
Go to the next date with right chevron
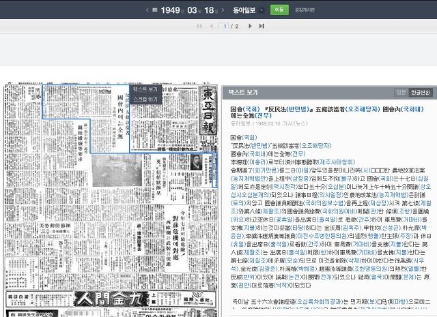(x=223, y=10)
